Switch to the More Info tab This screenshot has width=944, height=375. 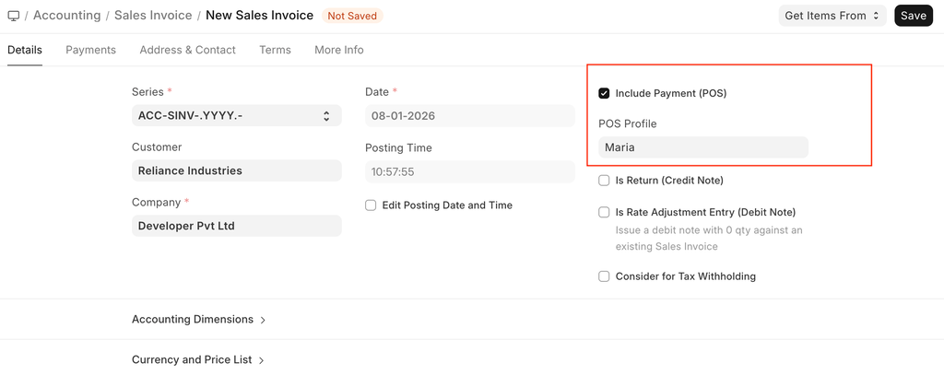tap(338, 50)
